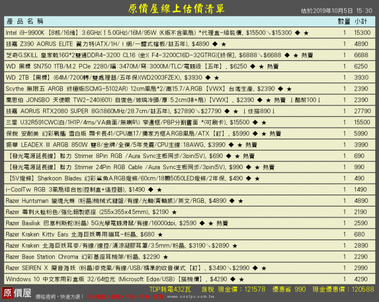
Task: Click the 15500 subtotal value
Action: click(x=362, y=122)
